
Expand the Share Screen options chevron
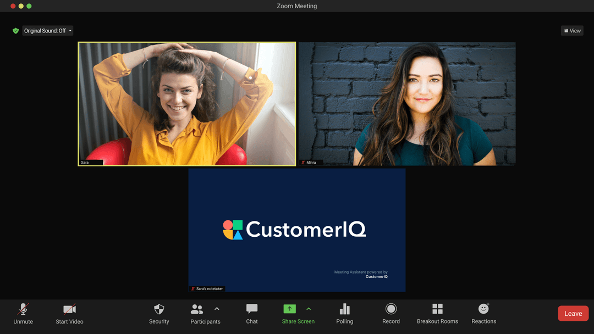(309, 308)
